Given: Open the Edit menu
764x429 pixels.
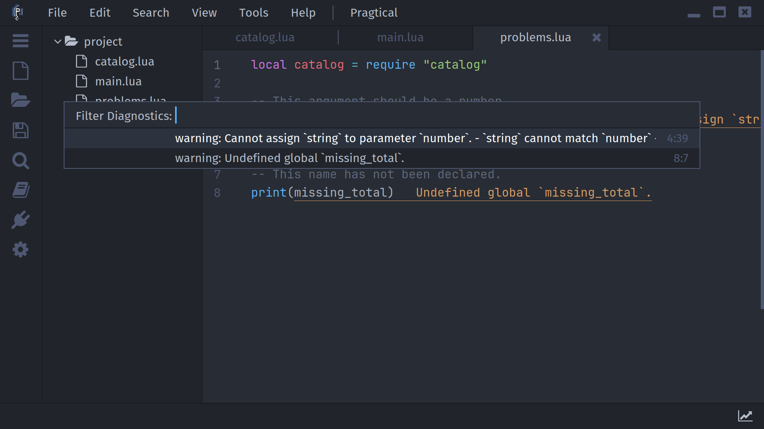Looking at the screenshot, I should point(100,13).
